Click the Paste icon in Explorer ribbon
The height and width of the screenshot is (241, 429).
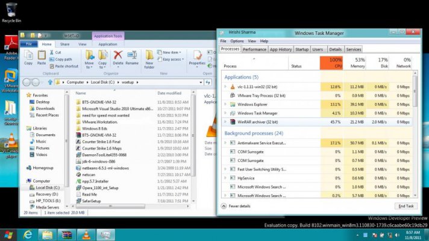pos(42,58)
